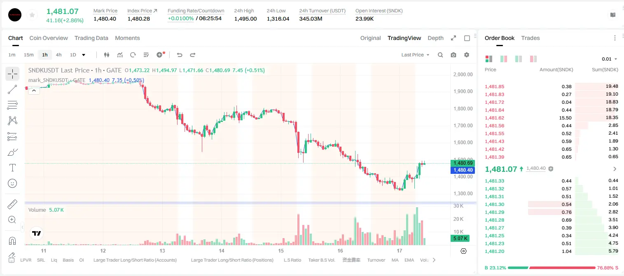
Task: Switch to the Coin Overview tab
Action: (49, 38)
